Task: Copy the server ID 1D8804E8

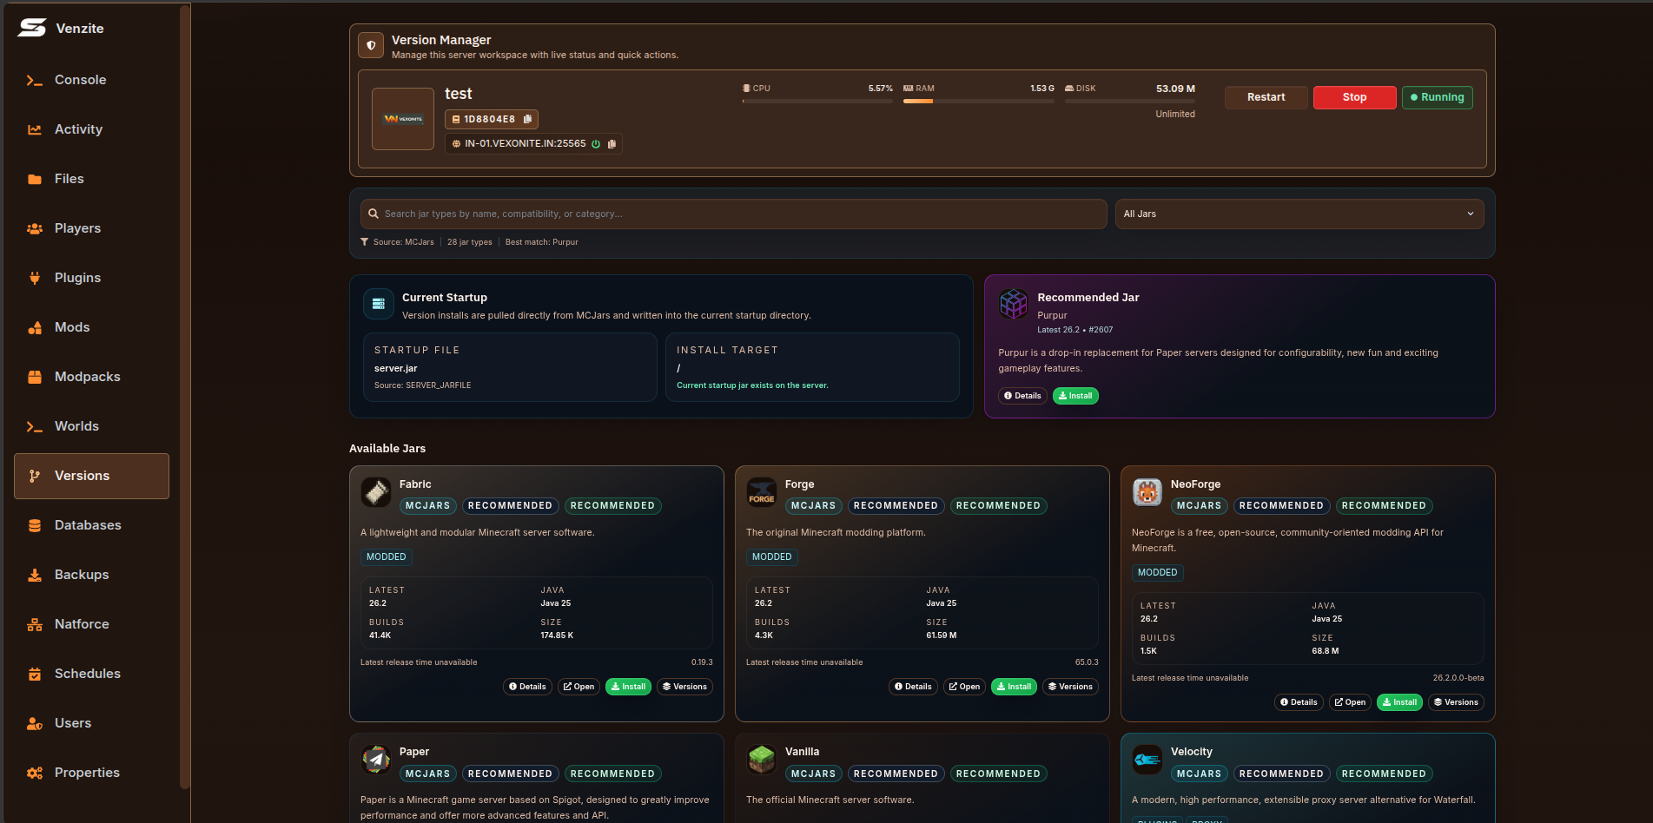Action: pyautogui.click(x=527, y=119)
